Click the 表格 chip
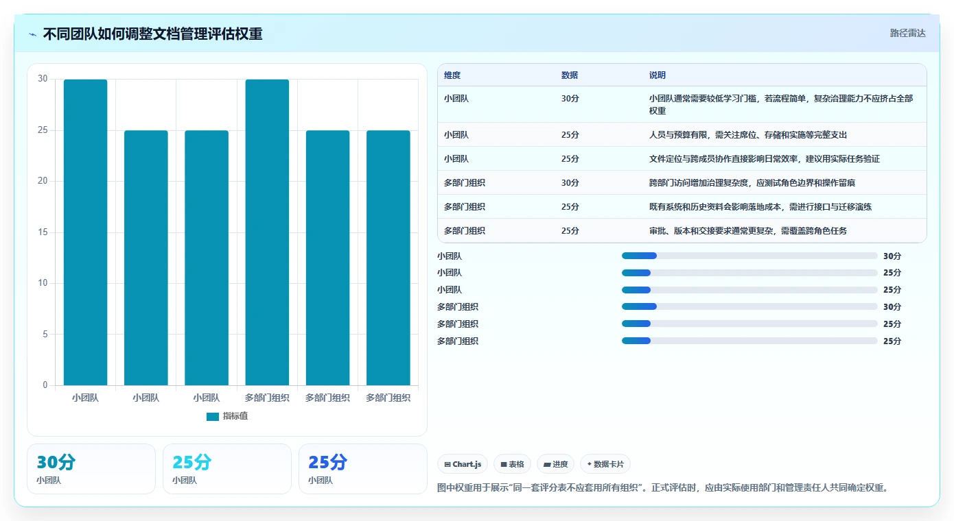954x521 pixels. pos(513,464)
